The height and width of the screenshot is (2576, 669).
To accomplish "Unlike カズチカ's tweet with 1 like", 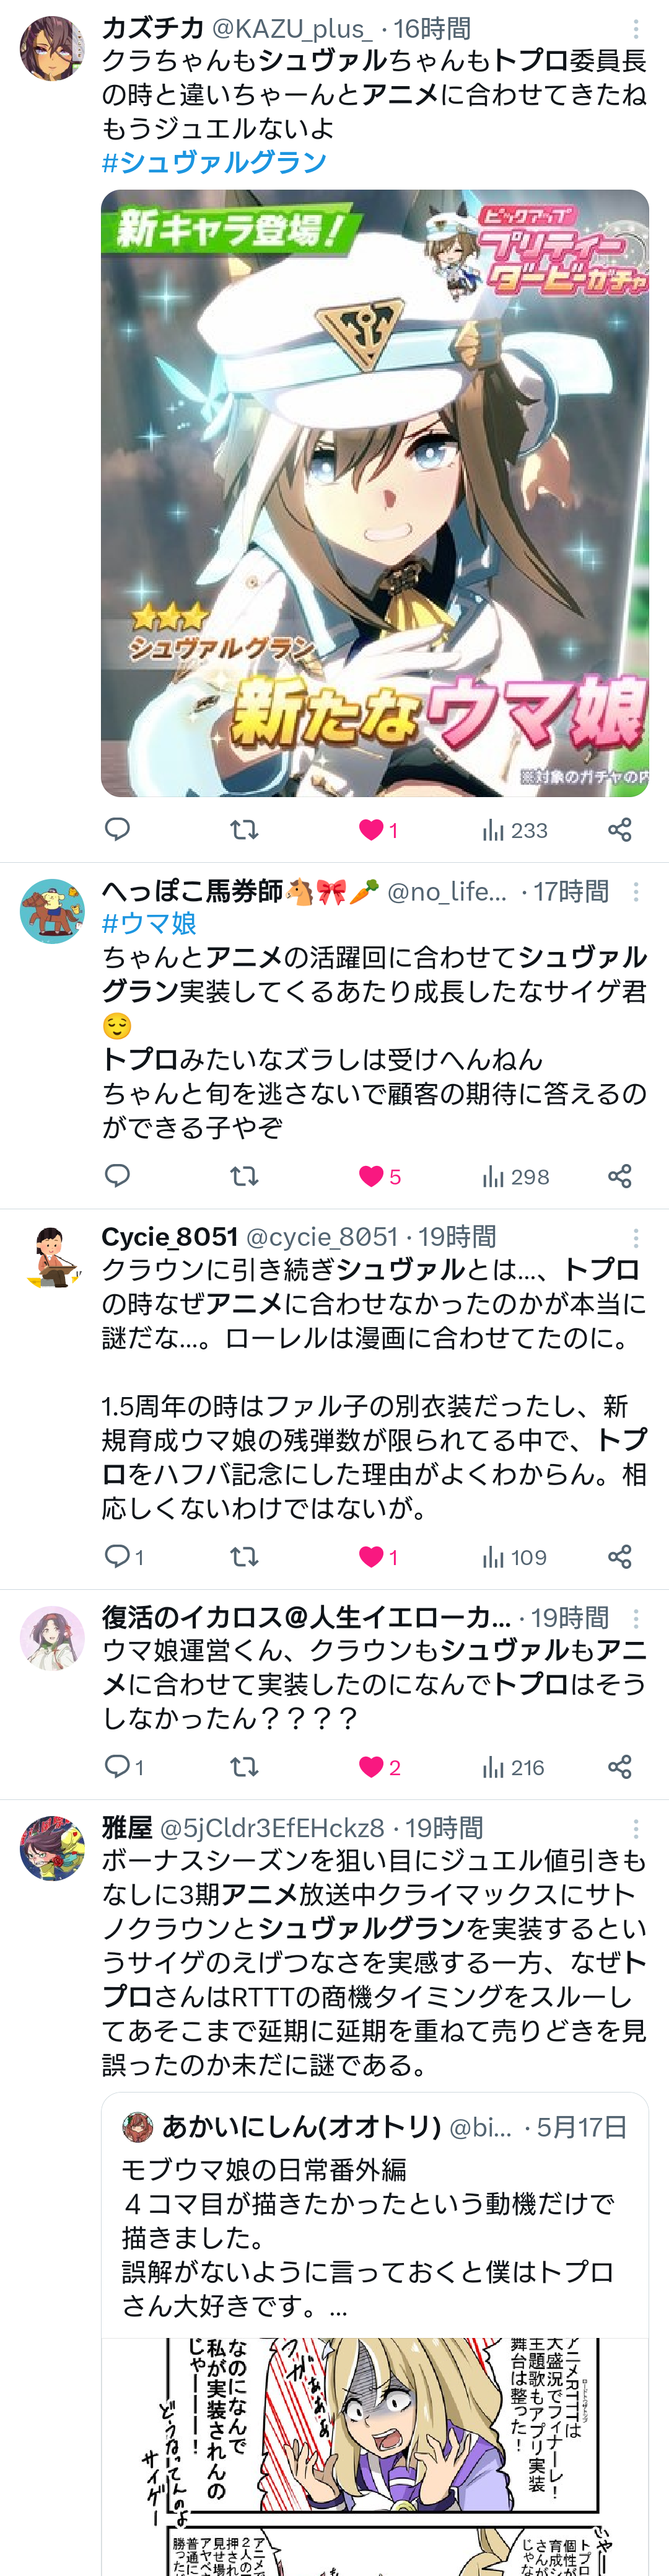I will coord(379,830).
